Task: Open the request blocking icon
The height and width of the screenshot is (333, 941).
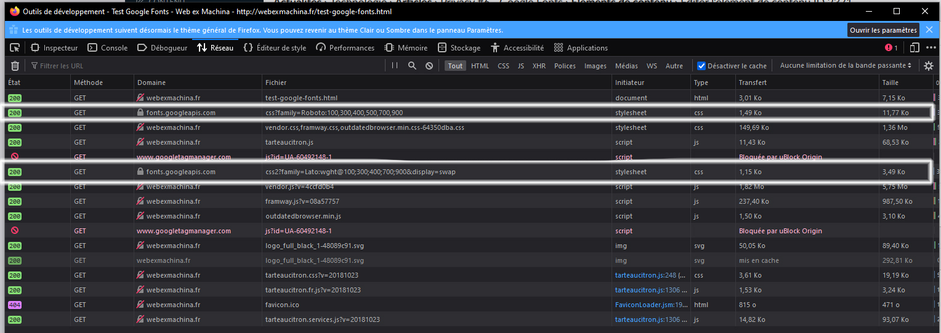Action: [x=429, y=66]
